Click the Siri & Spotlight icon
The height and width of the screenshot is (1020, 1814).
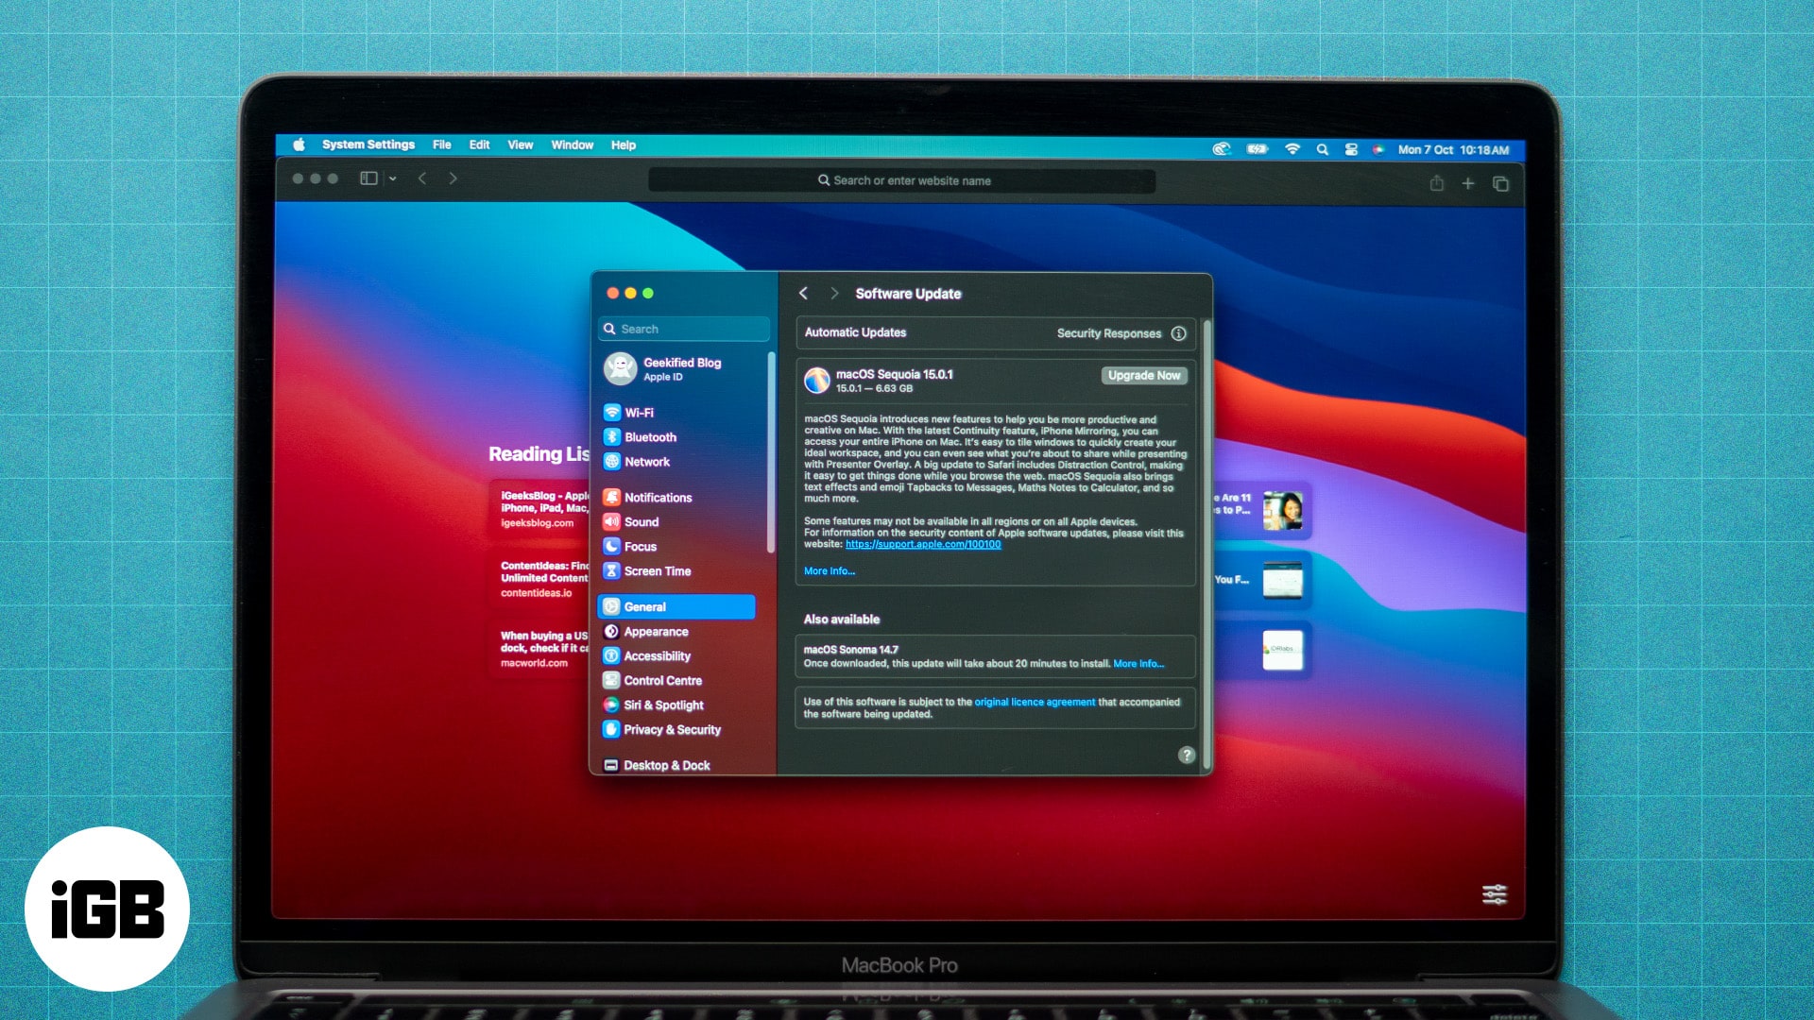tap(610, 705)
